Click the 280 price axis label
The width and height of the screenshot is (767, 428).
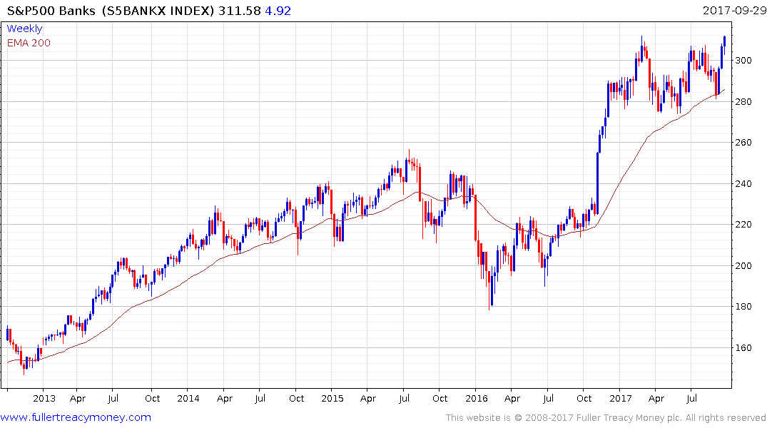(x=743, y=102)
